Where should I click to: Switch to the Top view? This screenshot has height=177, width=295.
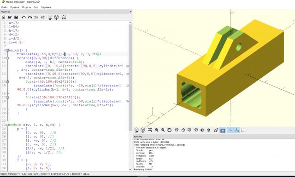(183, 130)
